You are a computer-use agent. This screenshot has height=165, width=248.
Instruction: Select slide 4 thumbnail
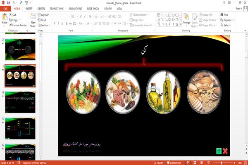click(x=20, y=102)
